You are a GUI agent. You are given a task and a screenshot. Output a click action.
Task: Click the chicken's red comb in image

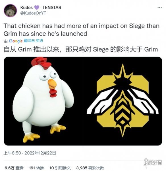tap(41, 63)
